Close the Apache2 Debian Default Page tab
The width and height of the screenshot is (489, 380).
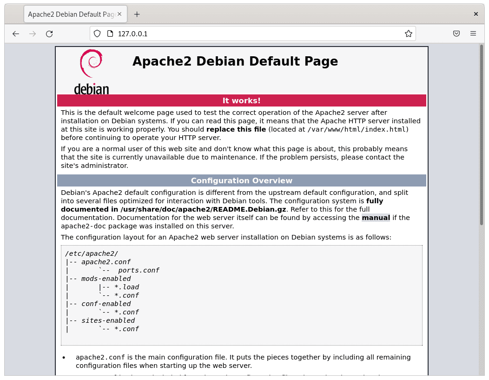tap(120, 14)
